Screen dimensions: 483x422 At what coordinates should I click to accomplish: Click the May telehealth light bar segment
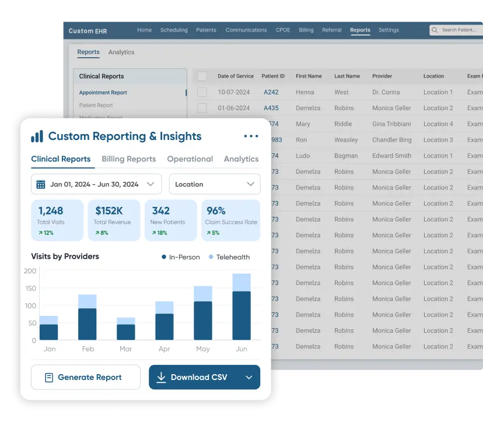pos(203,294)
